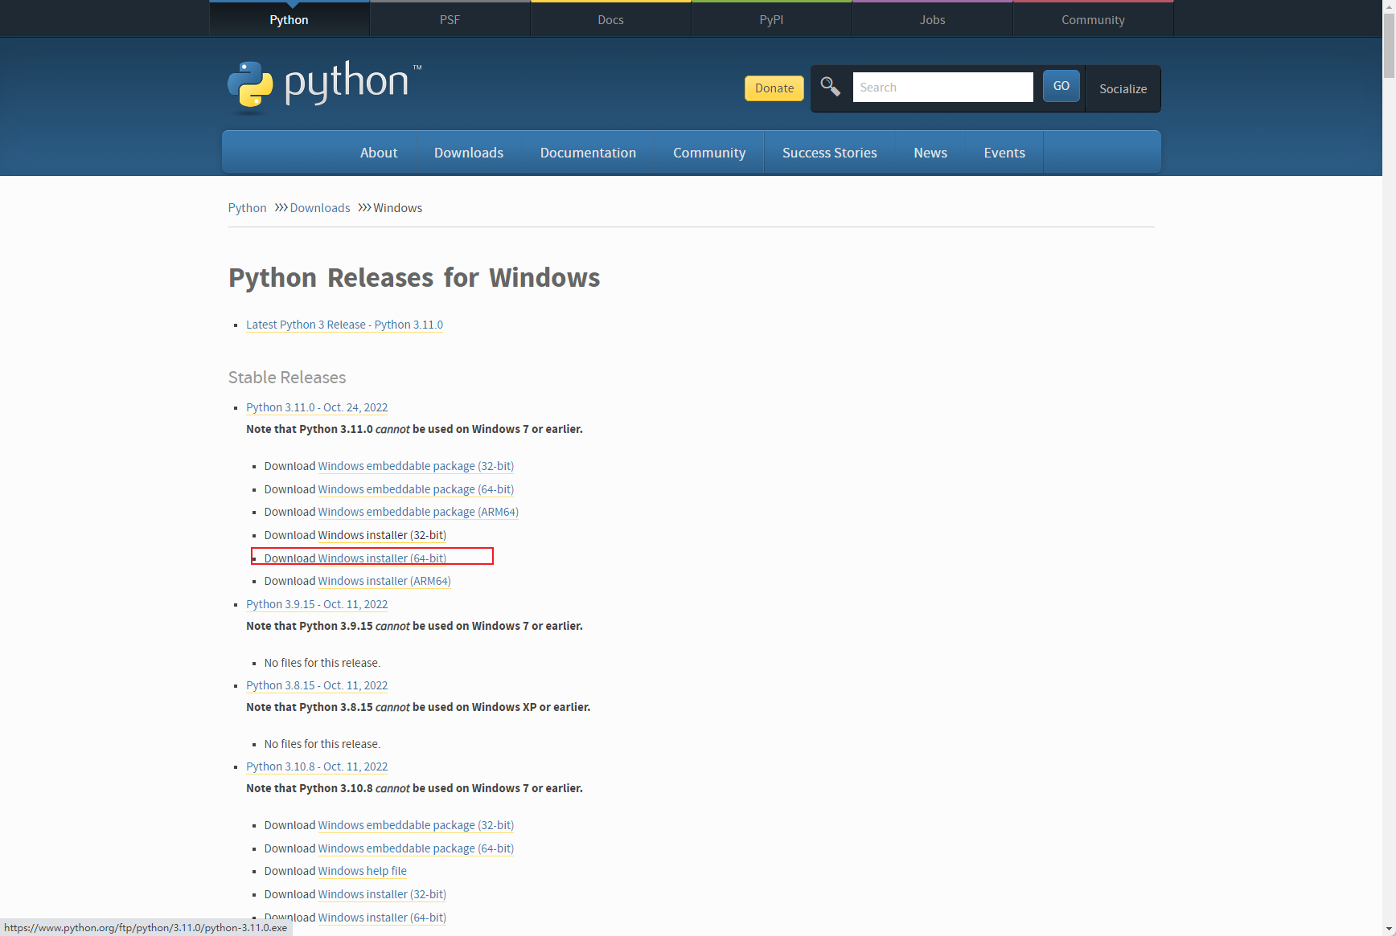Download Python 3.11.0 Windows installer (64-bit)

pyautogui.click(x=382, y=558)
